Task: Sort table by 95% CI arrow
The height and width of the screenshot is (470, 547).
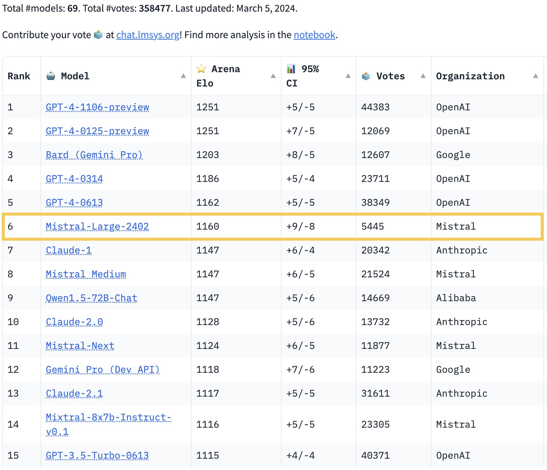Action: tap(348, 76)
